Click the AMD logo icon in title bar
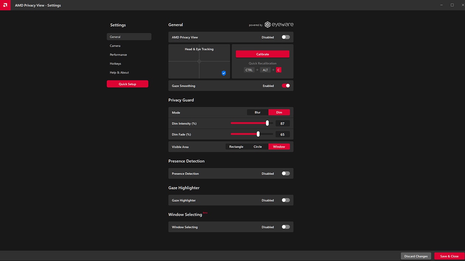This screenshot has width=465, height=261. click(x=5, y=5)
